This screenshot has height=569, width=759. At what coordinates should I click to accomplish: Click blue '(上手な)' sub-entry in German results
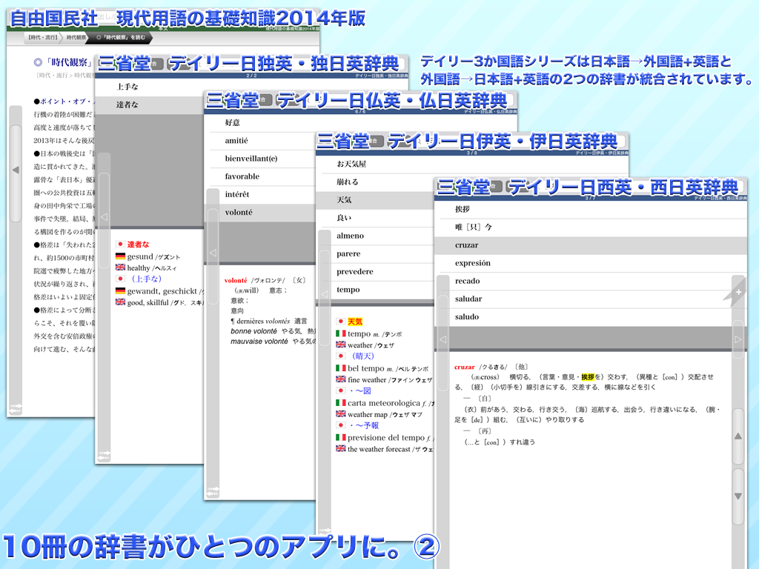[146, 279]
